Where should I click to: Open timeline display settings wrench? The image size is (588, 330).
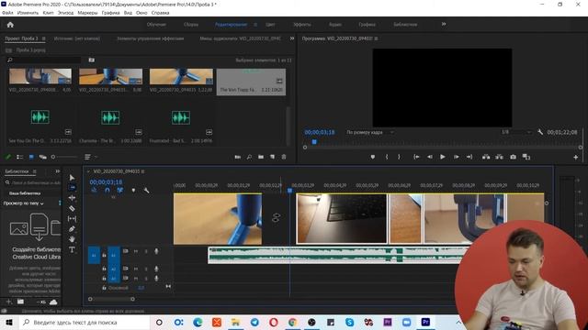146,191
